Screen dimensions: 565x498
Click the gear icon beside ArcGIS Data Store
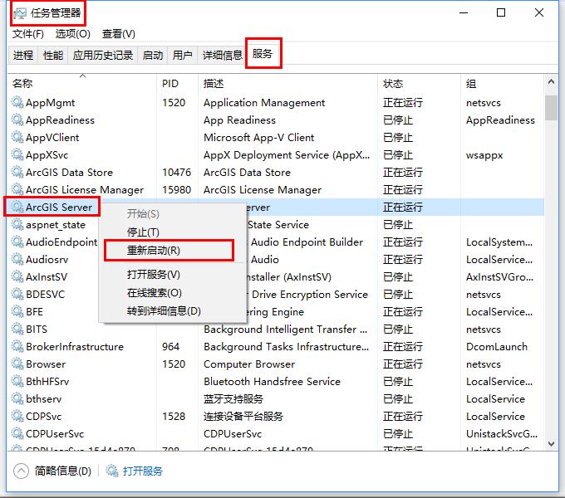pos(17,173)
